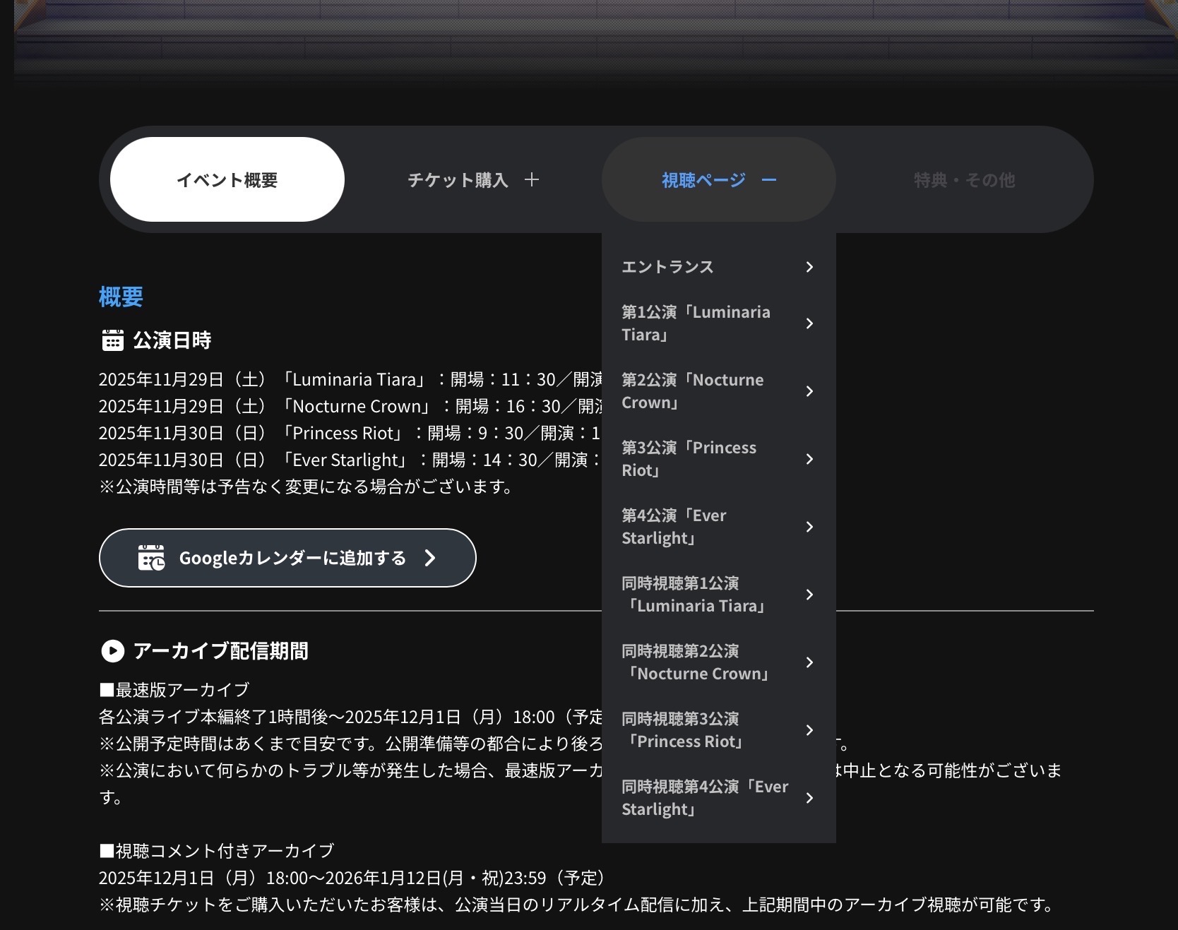Open the 特典・その他 tab
Screen dimensions: 1178x930
point(964,180)
